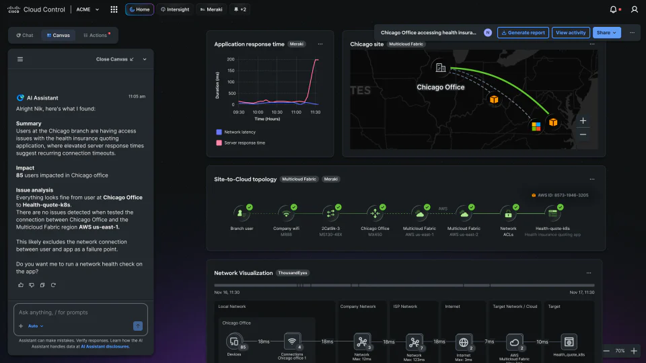This screenshot has width=646, height=363.
Task: Open the top bar more options ellipsis
Action: click(x=632, y=32)
